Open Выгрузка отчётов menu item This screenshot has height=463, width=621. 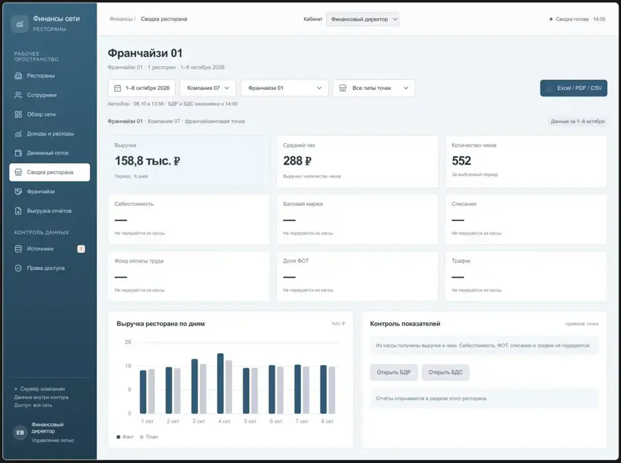(50, 211)
